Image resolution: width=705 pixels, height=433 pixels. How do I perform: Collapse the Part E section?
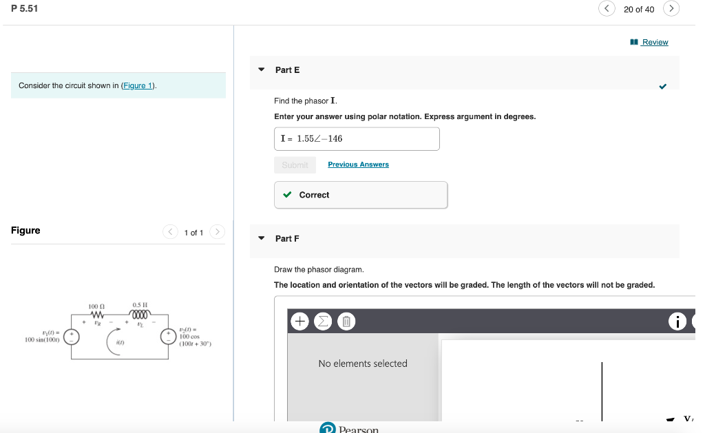tap(261, 70)
